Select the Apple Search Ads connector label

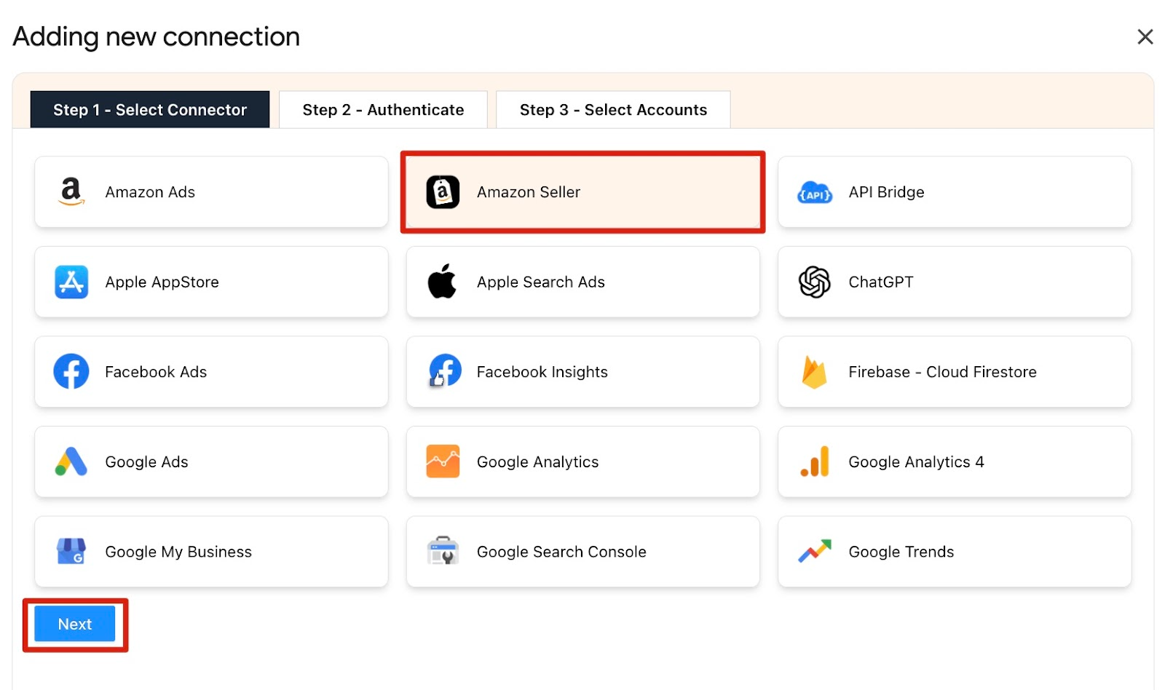pos(540,282)
